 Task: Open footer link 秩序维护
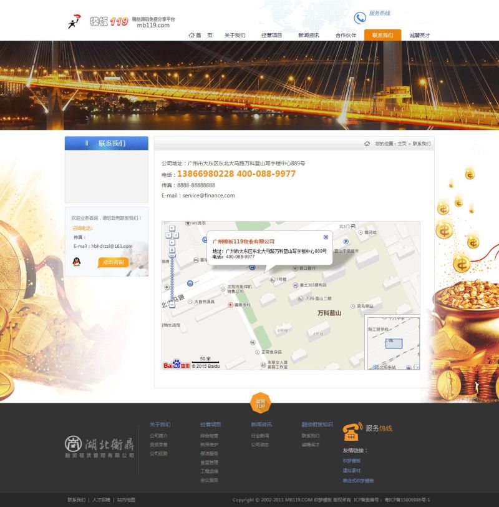pos(210,445)
